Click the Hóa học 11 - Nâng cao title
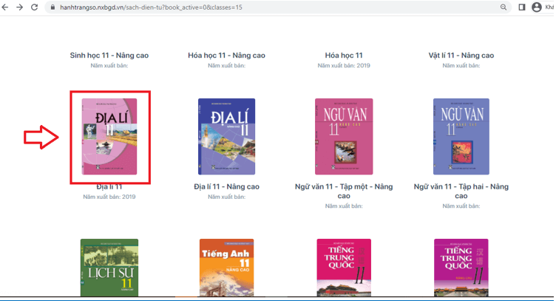The height and width of the screenshot is (301, 556). coord(226,55)
